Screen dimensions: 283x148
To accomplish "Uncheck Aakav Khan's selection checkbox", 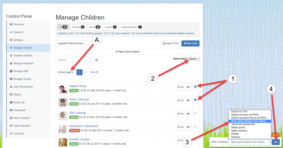I will tap(195, 87).
